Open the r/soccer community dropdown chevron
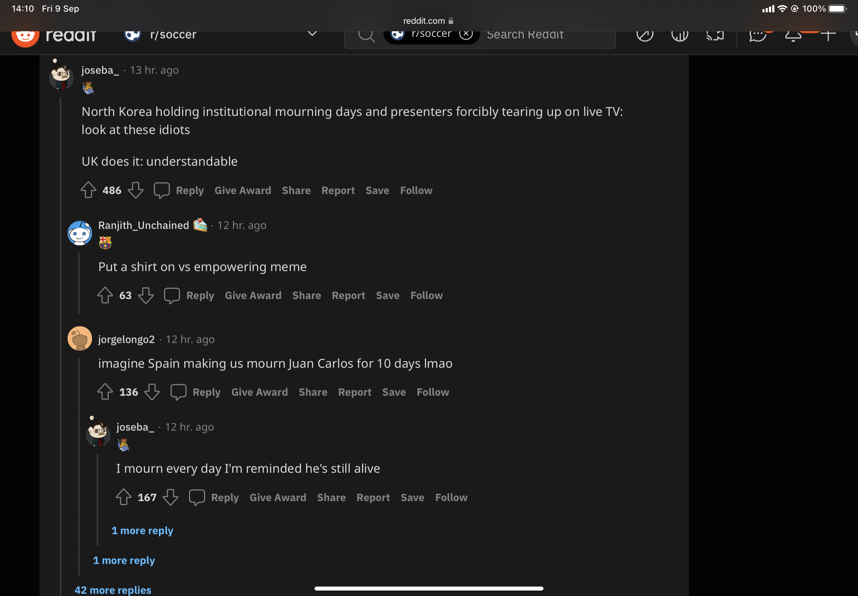858x596 pixels. [x=312, y=34]
